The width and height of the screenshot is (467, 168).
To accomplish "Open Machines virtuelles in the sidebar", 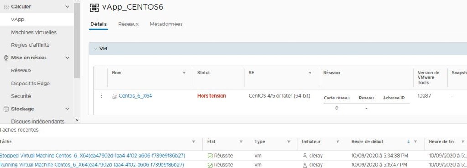I will pyautogui.click(x=34, y=32).
